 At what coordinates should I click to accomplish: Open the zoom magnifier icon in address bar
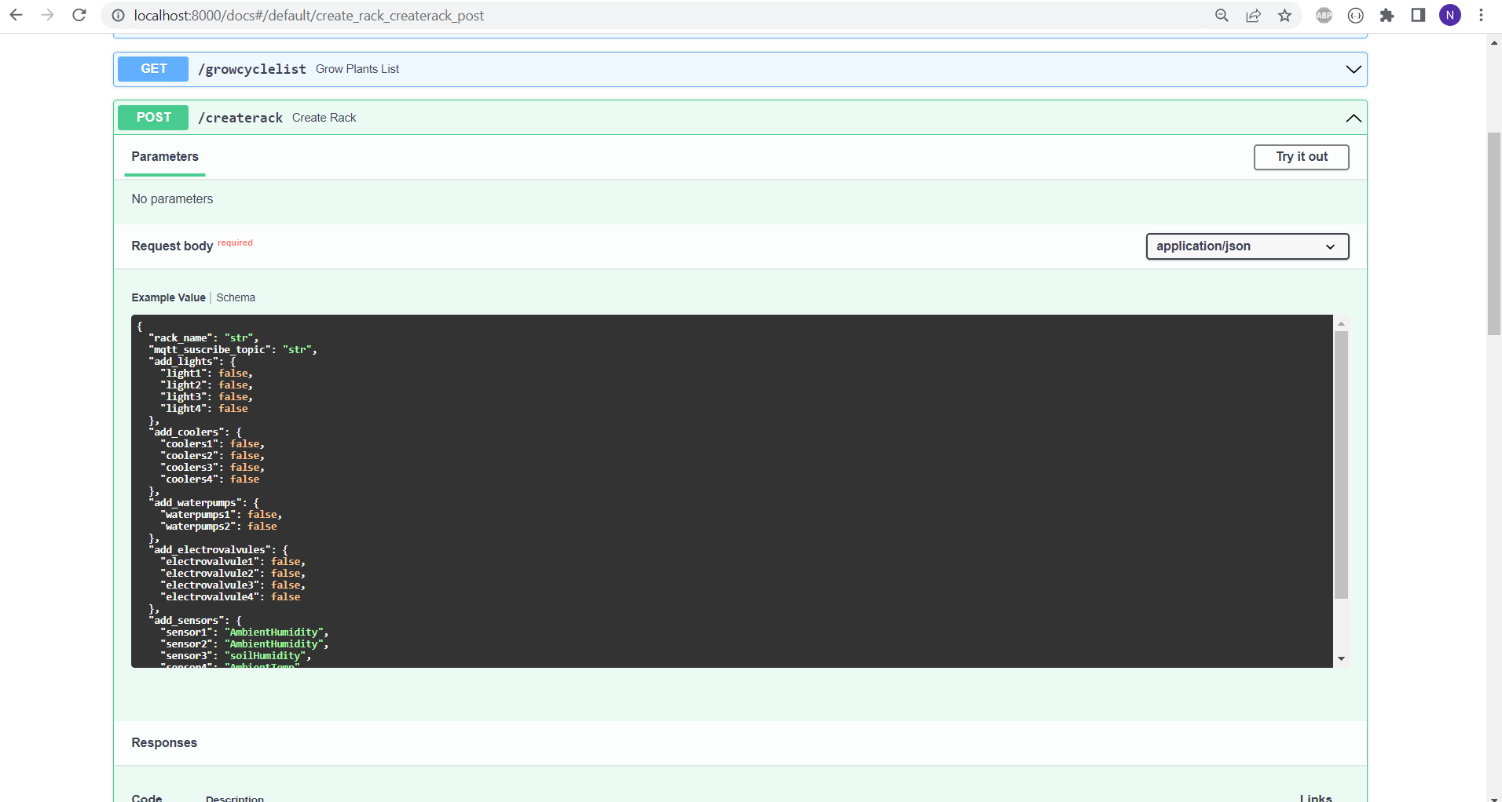(x=1222, y=16)
